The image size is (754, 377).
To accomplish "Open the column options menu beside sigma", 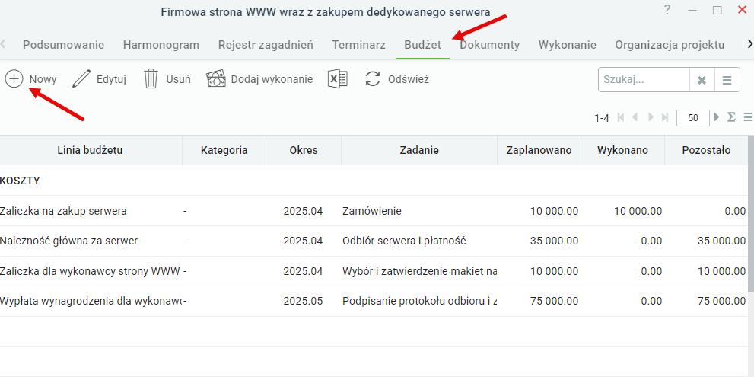I will [x=748, y=117].
